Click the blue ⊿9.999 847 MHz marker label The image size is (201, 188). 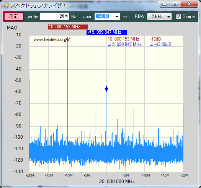pos(107,32)
